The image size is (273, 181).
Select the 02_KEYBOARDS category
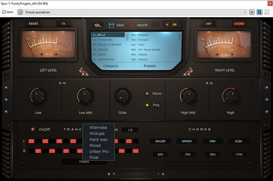108,40
